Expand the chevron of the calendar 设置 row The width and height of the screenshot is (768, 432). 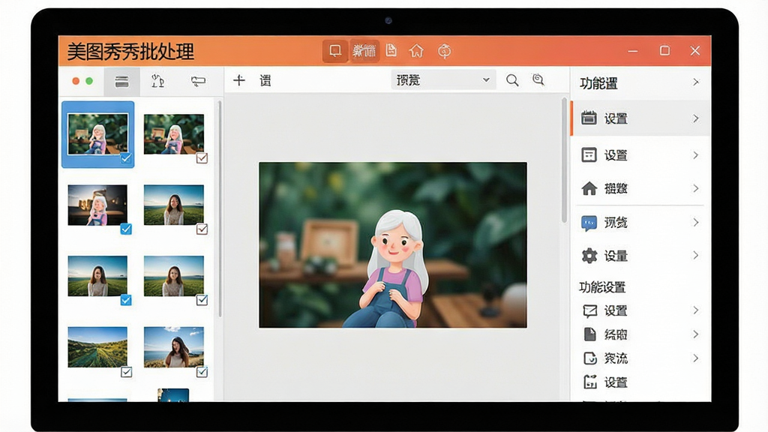coord(696,118)
